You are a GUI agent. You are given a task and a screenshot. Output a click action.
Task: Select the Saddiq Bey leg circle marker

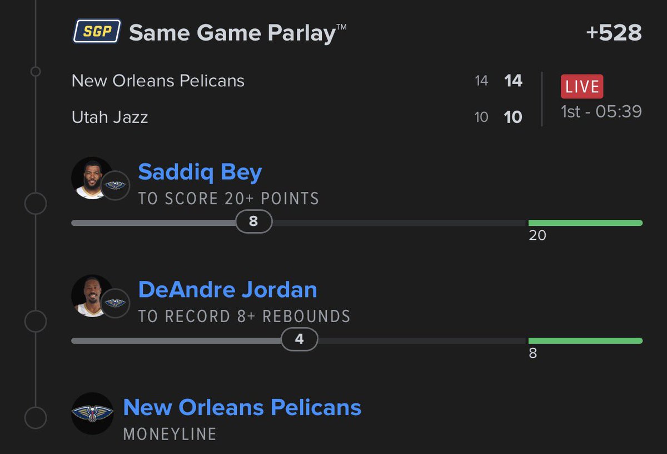coord(36,204)
